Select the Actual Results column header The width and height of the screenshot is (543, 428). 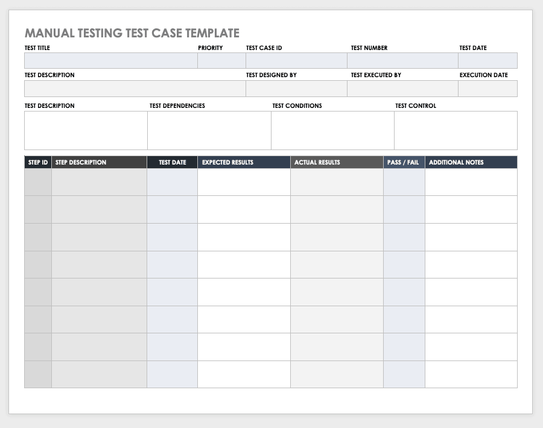pyautogui.click(x=337, y=162)
